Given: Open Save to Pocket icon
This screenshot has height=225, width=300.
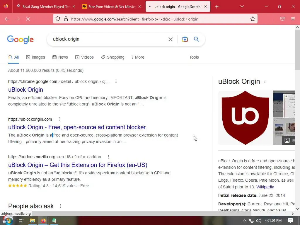Looking at the screenshot, I should [x=282, y=19].
